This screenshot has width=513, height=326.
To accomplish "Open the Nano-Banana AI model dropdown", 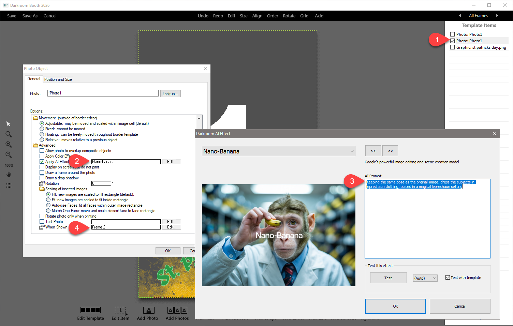I will click(x=278, y=151).
